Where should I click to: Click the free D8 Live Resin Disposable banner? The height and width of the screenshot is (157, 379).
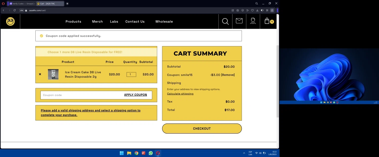(96, 52)
